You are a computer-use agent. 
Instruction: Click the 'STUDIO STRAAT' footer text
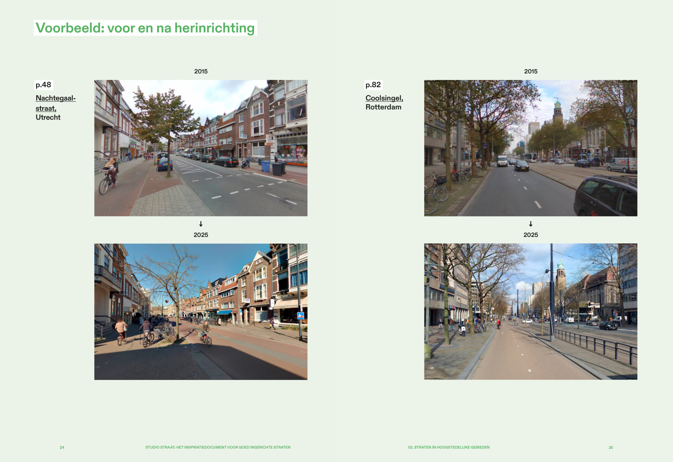point(218,447)
